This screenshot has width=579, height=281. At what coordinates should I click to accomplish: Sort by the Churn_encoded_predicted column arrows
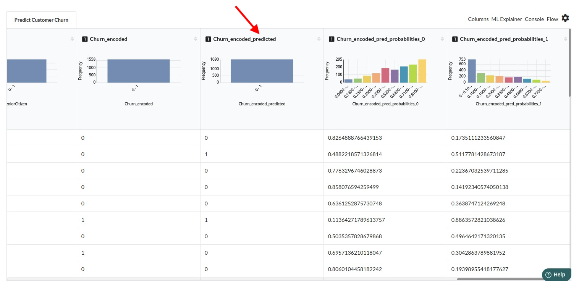(x=319, y=39)
